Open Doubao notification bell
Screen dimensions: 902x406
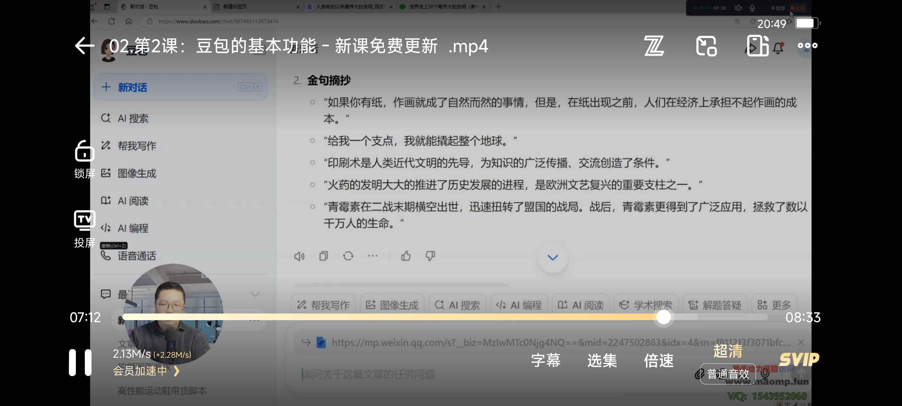coord(778,48)
